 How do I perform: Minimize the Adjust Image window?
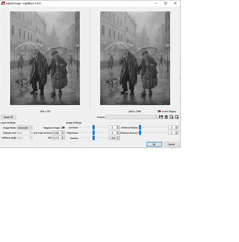(x=156, y=3)
